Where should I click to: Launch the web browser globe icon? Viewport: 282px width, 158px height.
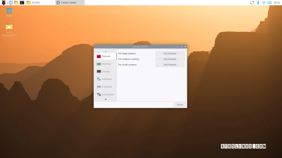click(x=11, y=2)
